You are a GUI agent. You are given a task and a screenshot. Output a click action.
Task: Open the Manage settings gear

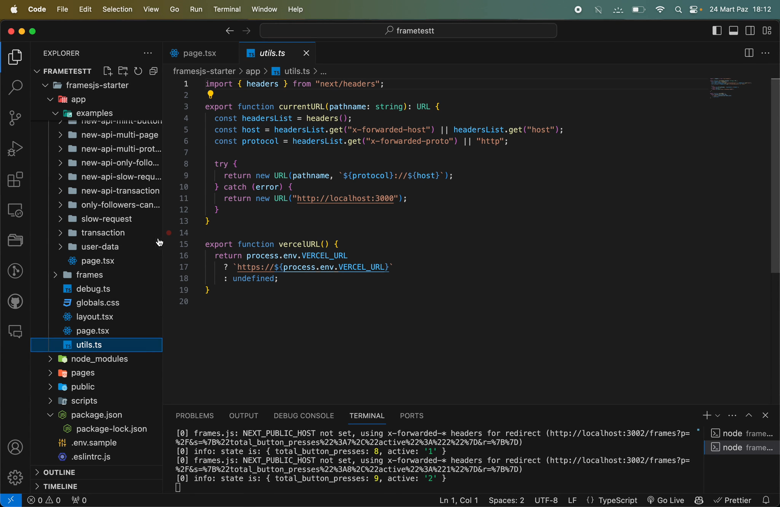click(x=15, y=477)
